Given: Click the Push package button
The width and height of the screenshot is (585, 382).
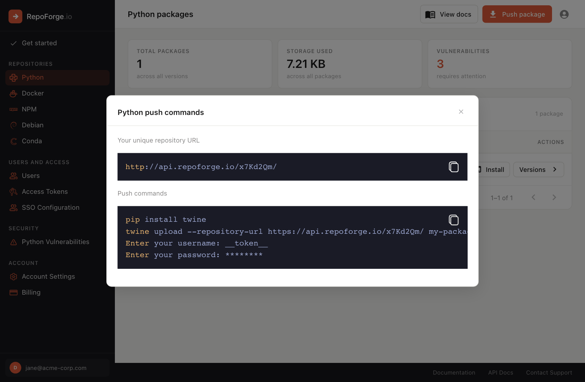Looking at the screenshot, I should pos(517,14).
